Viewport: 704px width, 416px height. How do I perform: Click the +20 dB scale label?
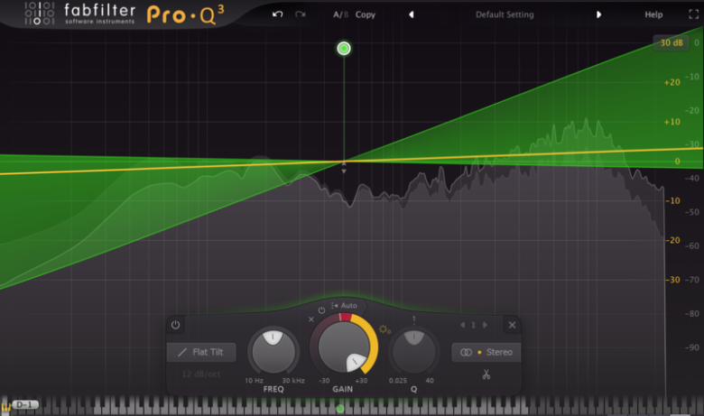tap(672, 83)
